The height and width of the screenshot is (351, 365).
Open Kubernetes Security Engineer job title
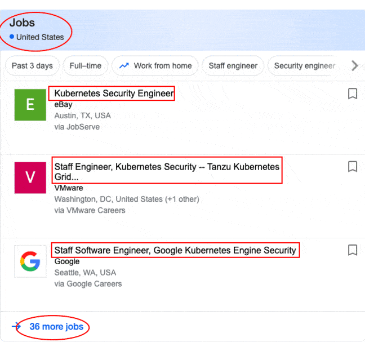click(114, 94)
